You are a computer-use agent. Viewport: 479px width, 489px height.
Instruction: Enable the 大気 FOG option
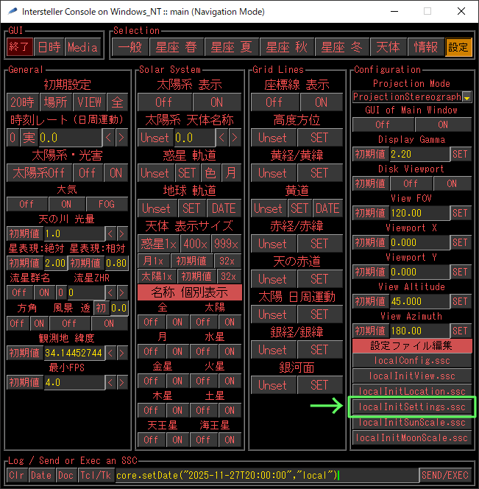107,204
